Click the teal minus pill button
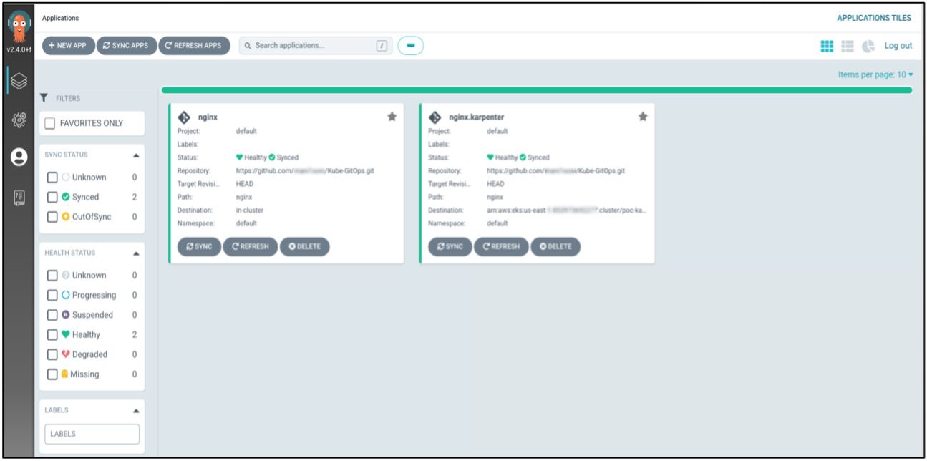Viewport: 927px width, 461px height. [x=411, y=46]
